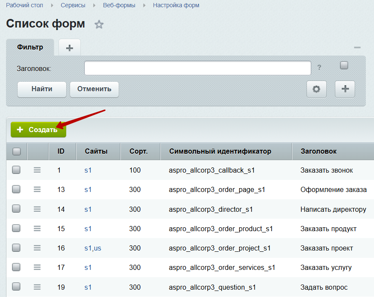The height and width of the screenshot is (297, 374).
Task: Expand row menu for form ID 19
Action: click(x=37, y=287)
